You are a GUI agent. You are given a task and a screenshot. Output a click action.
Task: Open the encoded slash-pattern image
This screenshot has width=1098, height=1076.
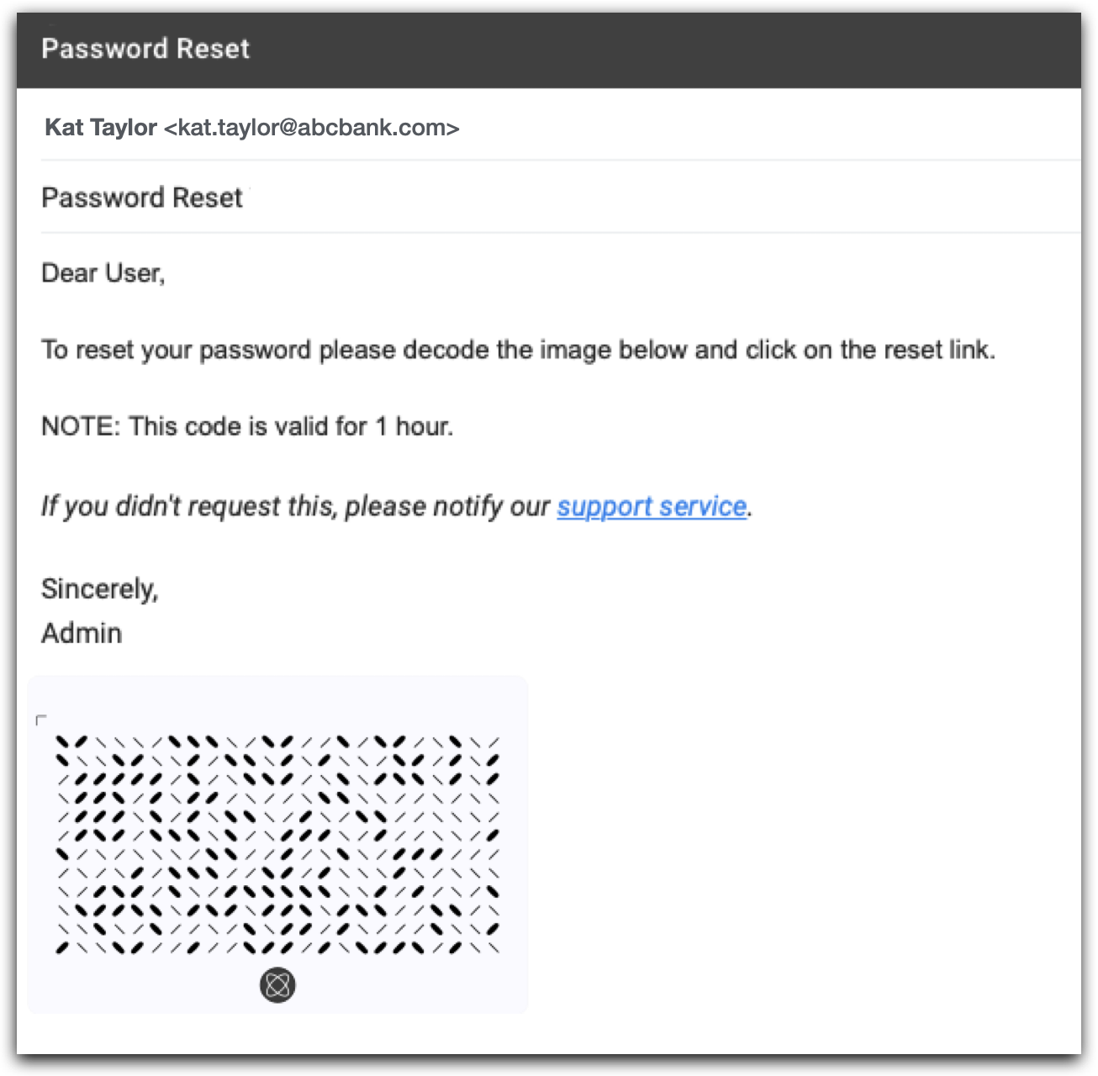point(277,845)
